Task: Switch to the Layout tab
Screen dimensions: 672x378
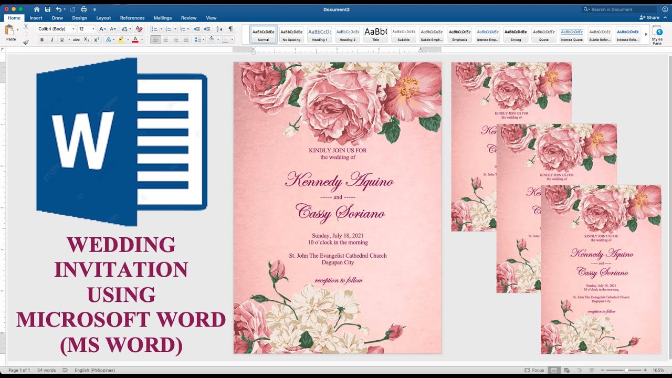Action: click(103, 18)
